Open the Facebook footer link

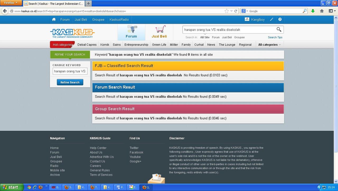click(x=137, y=152)
